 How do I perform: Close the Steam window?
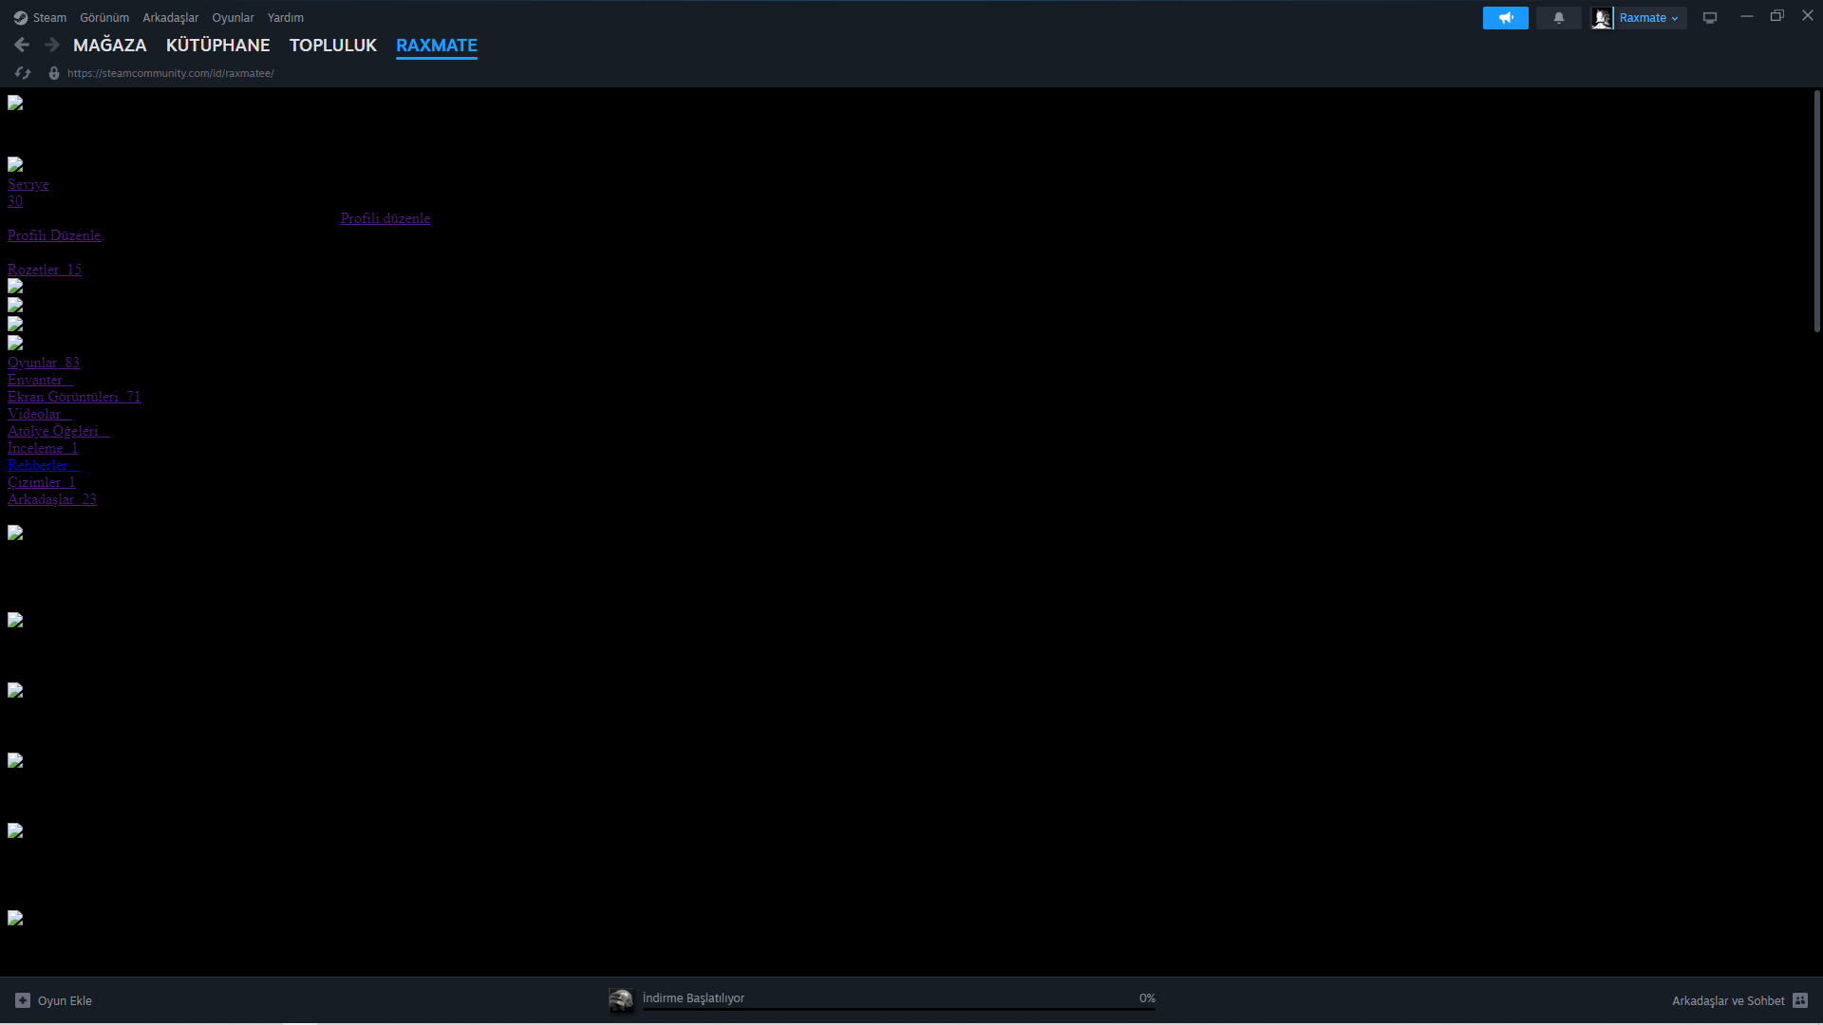point(1808,16)
